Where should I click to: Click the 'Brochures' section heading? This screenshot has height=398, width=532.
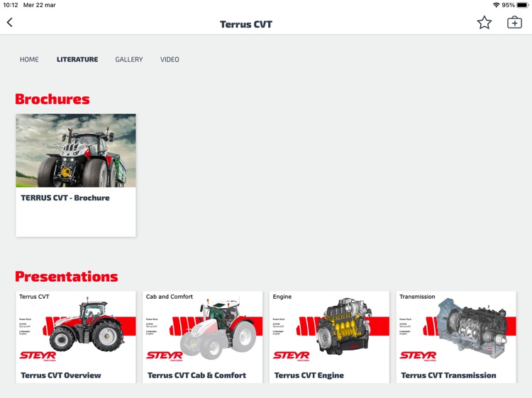[x=52, y=99]
